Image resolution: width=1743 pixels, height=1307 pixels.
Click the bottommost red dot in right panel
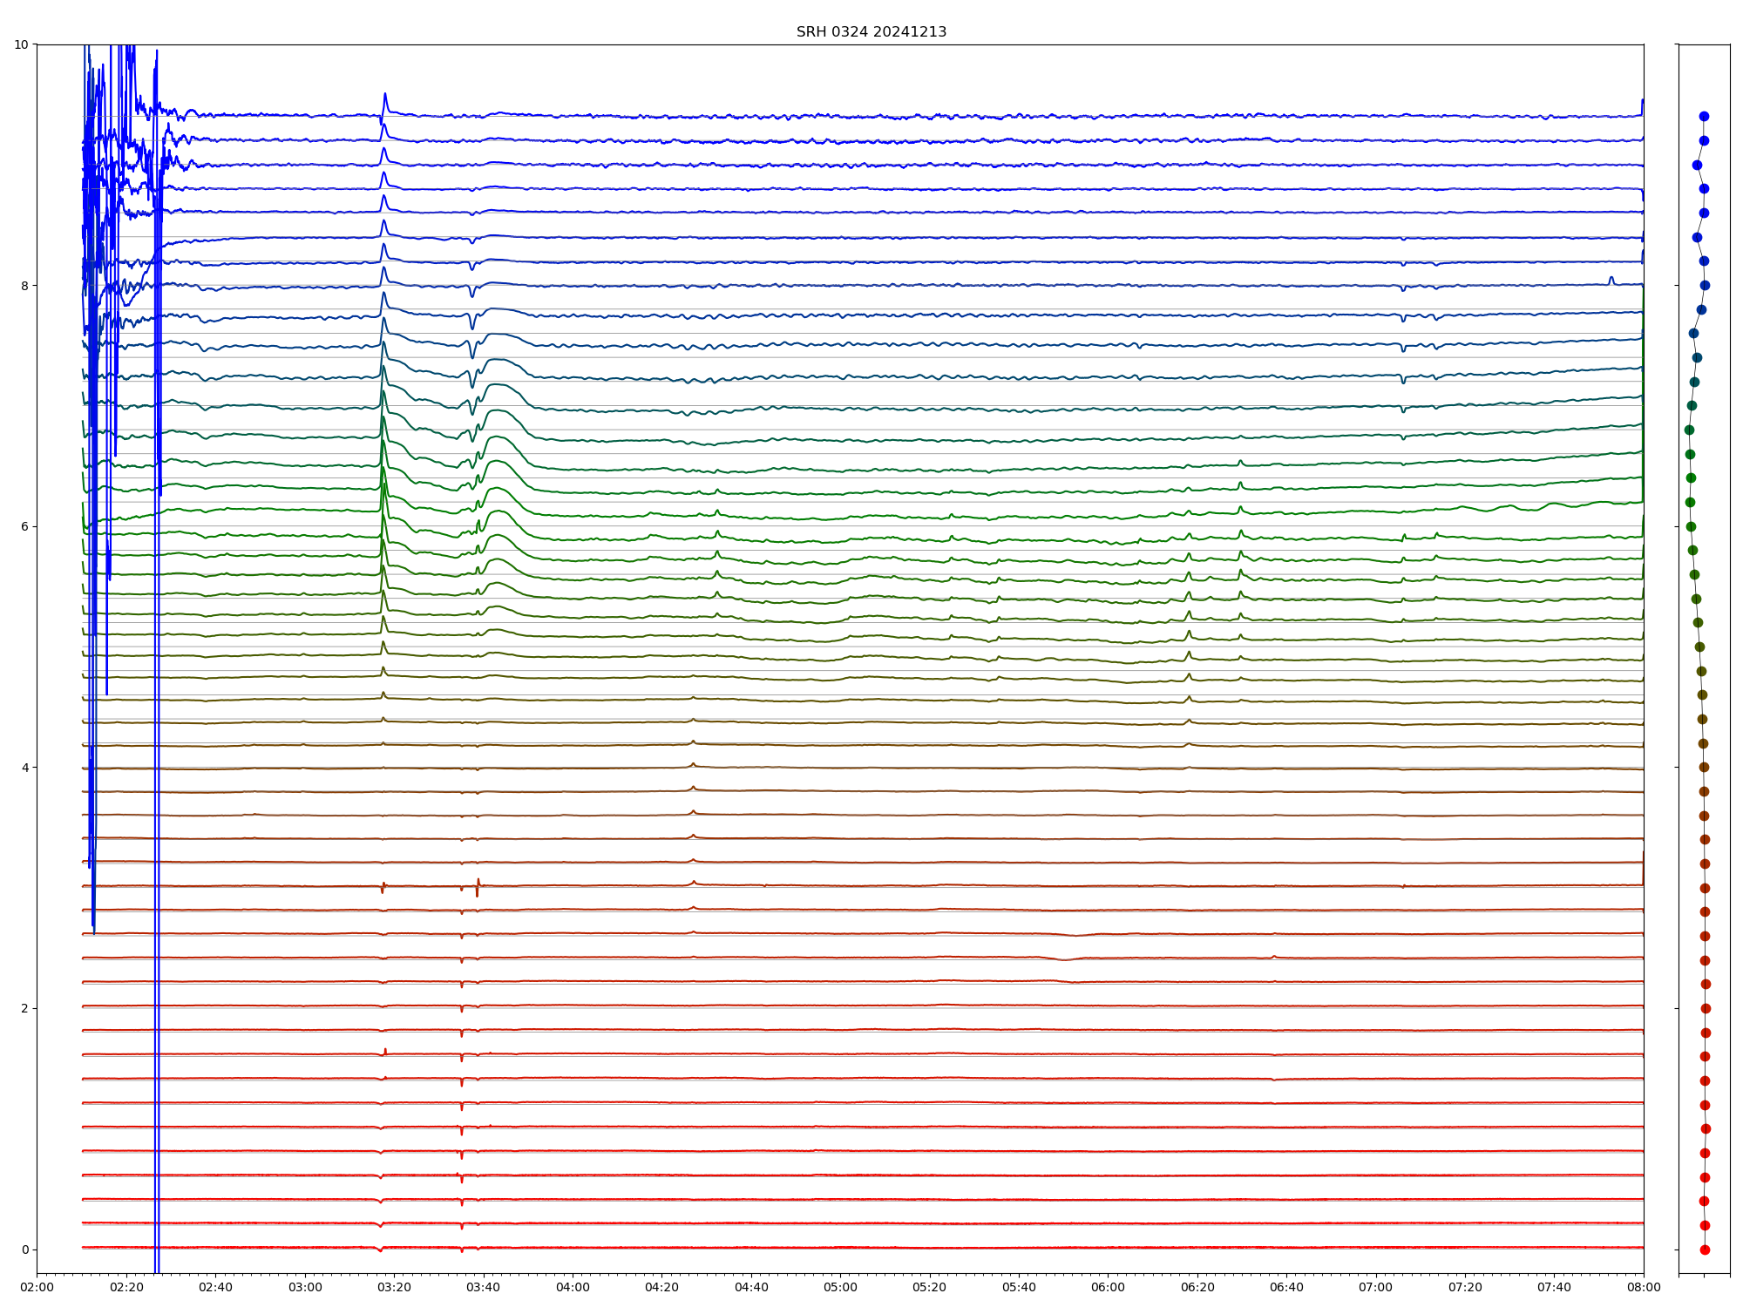(x=1705, y=1249)
